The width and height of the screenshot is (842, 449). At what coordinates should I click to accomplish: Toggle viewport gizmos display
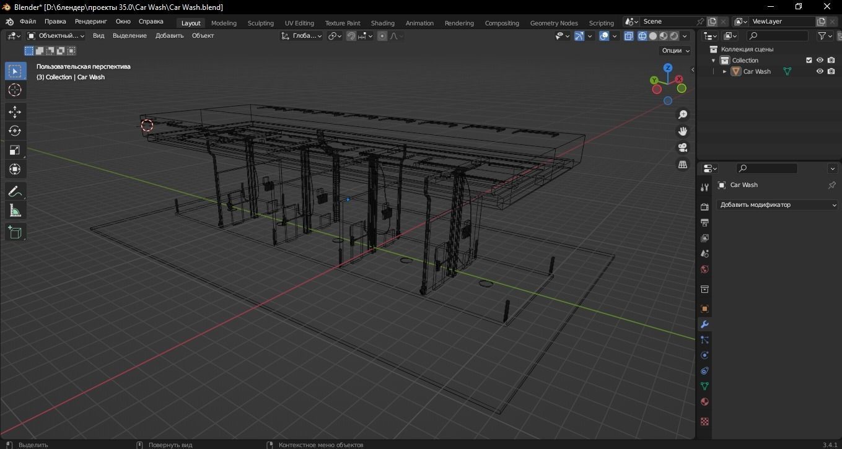(579, 36)
